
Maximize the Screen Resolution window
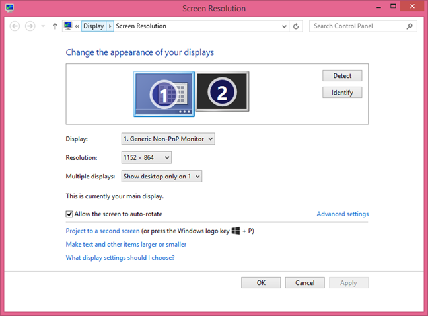(393, 7)
